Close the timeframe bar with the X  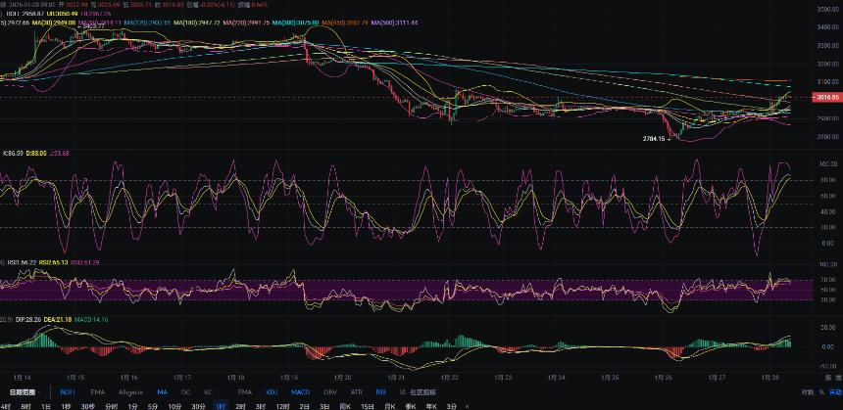(x=468, y=406)
